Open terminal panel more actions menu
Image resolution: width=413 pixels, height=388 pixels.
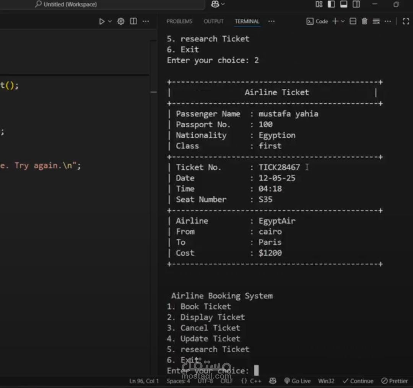388,21
